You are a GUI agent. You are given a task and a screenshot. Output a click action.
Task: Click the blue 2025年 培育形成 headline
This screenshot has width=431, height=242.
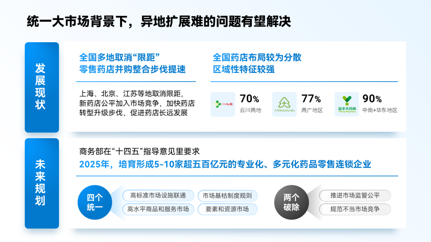(225, 164)
